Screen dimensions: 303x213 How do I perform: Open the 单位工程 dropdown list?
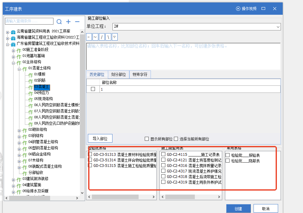pos(278,27)
